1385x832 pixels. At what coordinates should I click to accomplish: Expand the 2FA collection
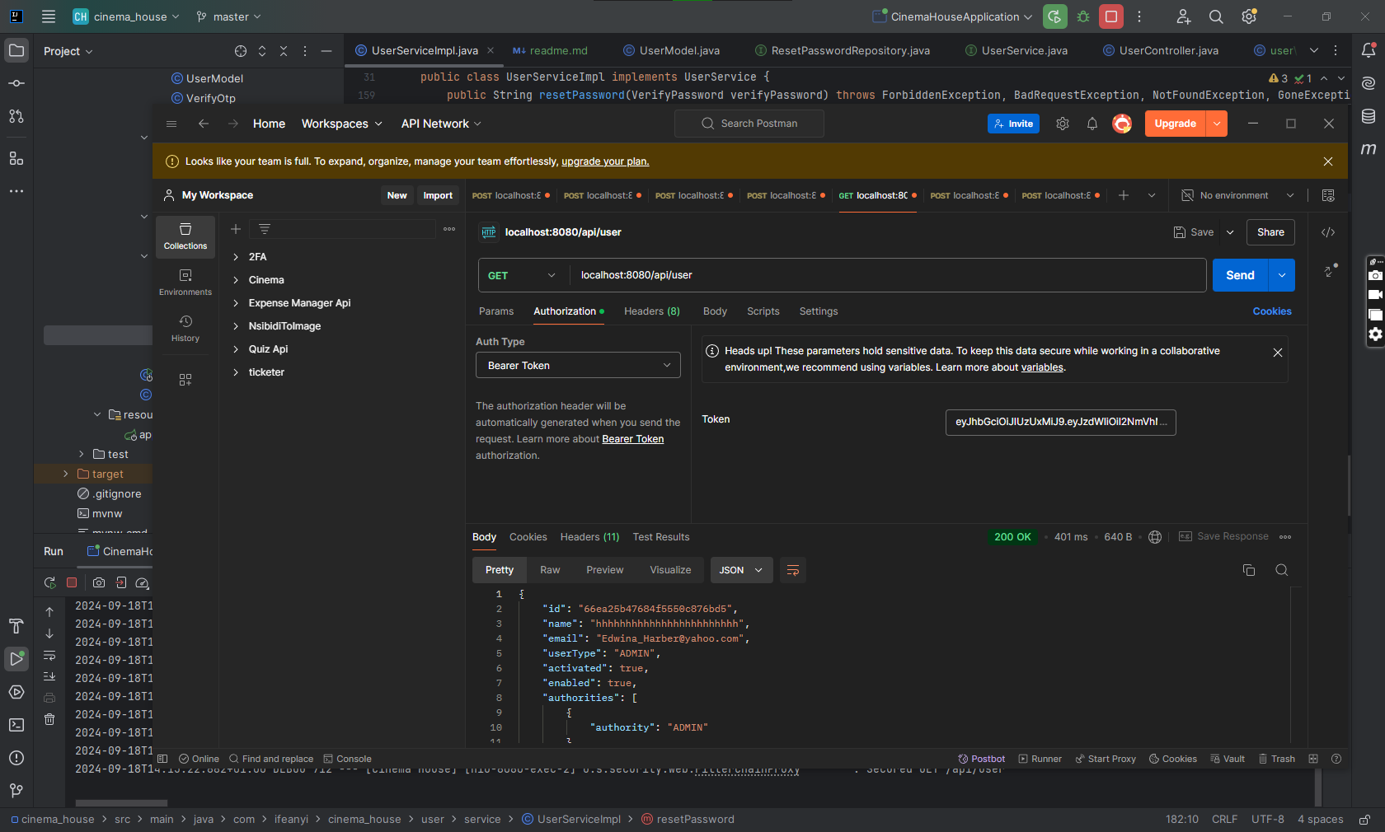point(236,257)
